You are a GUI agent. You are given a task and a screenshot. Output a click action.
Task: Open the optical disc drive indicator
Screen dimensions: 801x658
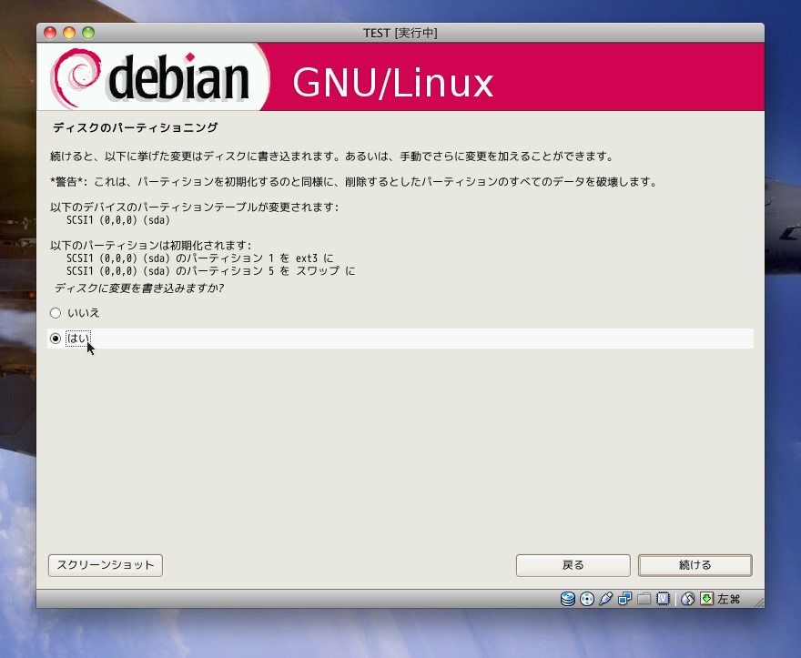tap(587, 599)
